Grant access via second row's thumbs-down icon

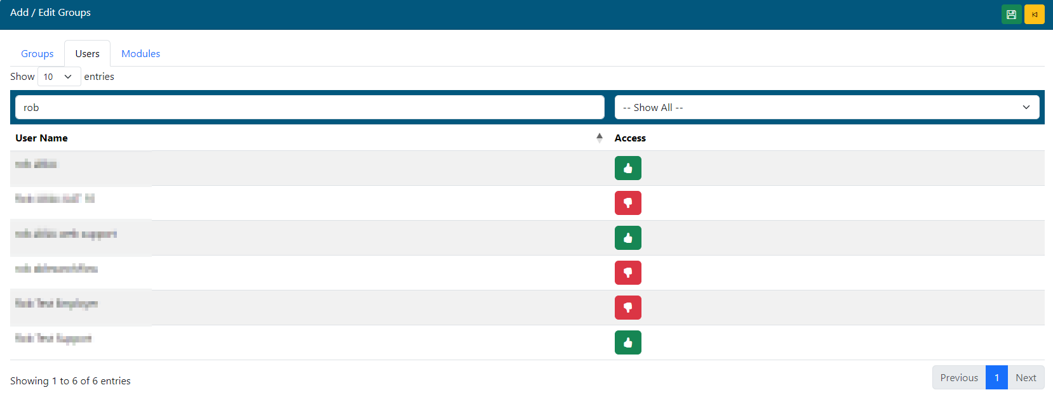click(627, 203)
